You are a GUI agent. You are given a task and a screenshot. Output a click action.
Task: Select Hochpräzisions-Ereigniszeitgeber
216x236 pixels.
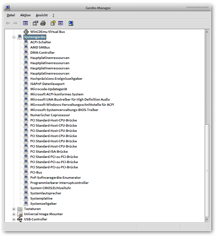coord(56,78)
